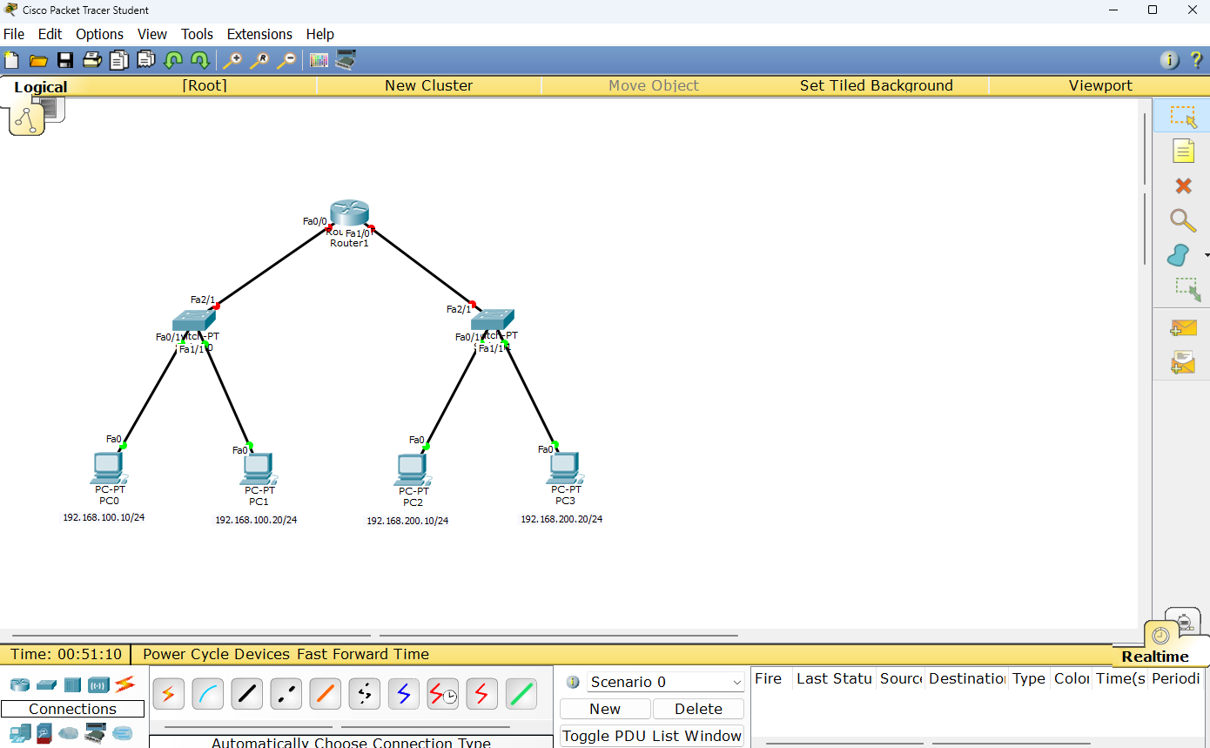Choose the Octal green cable

pyautogui.click(x=521, y=694)
